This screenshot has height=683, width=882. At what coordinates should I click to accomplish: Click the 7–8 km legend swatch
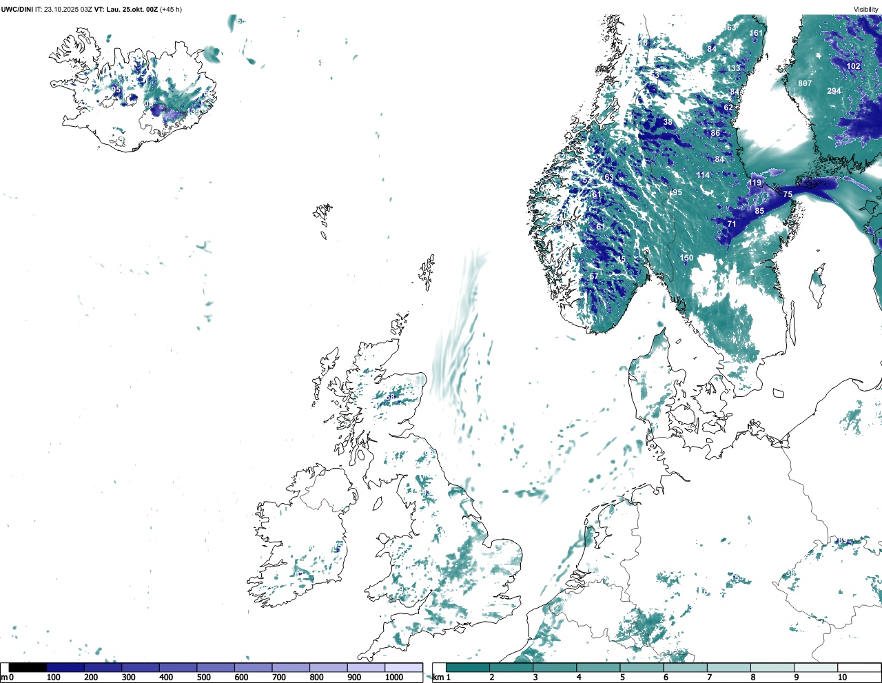coord(728,667)
